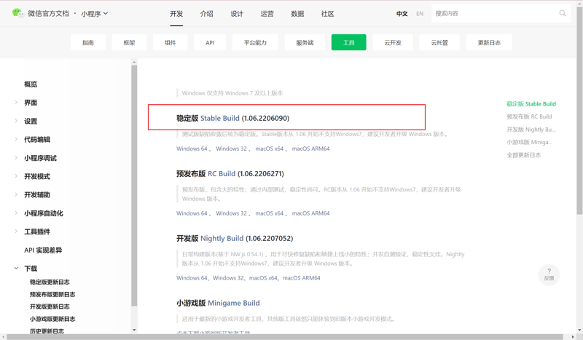Jump to 全部更新日志 in page outline
This screenshot has height=340, width=583.
tap(523, 155)
